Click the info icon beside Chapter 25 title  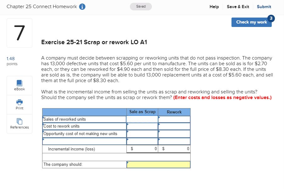point(82,6)
